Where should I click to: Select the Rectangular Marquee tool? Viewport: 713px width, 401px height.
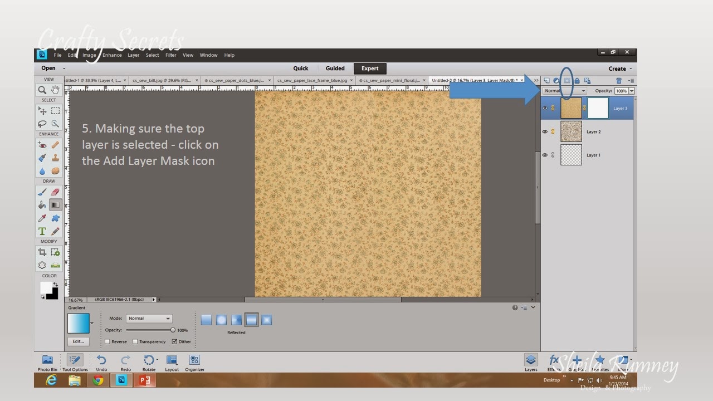point(55,111)
